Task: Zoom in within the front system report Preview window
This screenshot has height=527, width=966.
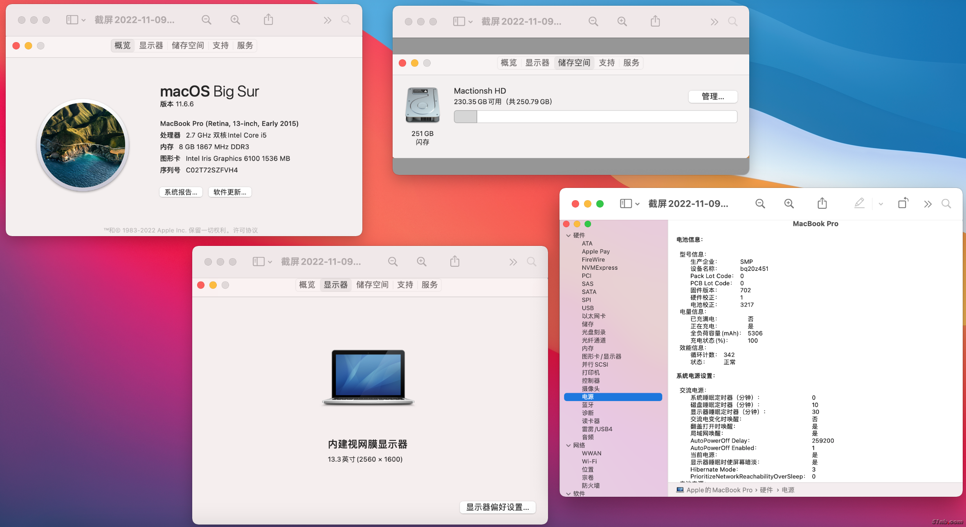Action: point(789,203)
